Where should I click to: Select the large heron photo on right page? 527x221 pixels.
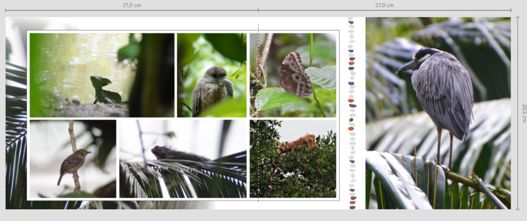pyautogui.click(x=438, y=113)
